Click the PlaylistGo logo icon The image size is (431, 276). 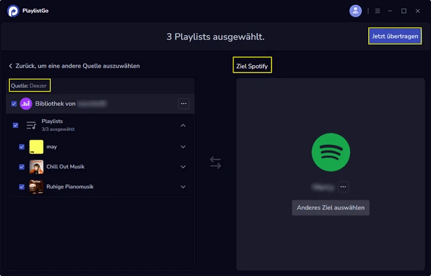coord(13,11)
